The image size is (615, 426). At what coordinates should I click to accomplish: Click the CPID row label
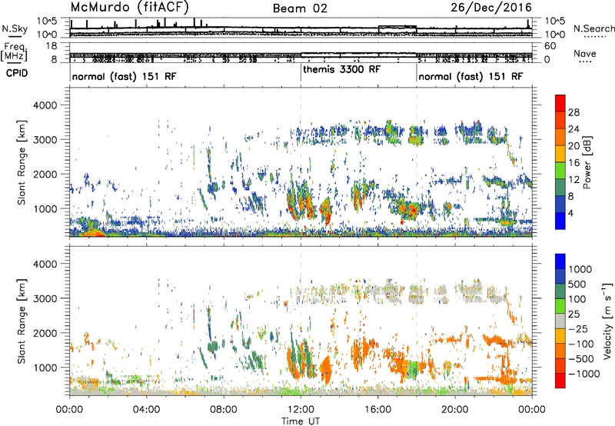click(x=17, y=73)
